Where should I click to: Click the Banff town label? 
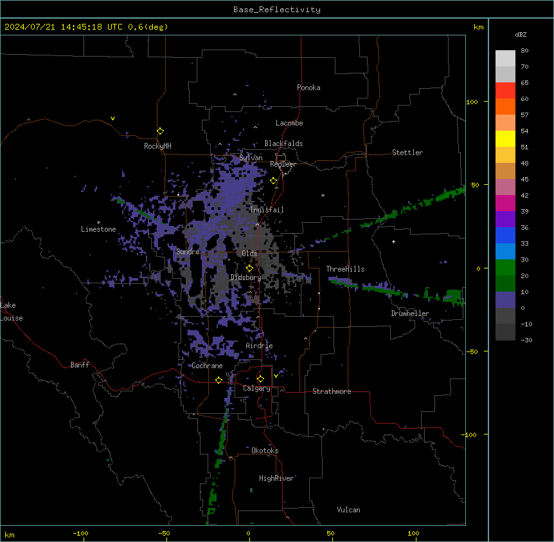80,365
